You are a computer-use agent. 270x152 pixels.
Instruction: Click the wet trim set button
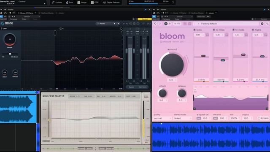click(x=215, y=118)
